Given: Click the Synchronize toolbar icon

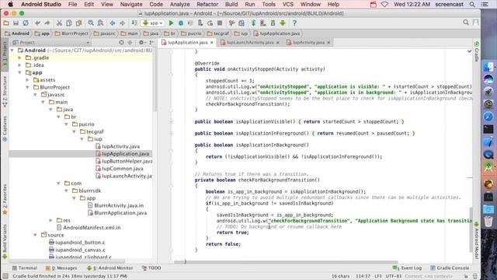Looking at the screenshot, I should point(26,23).
